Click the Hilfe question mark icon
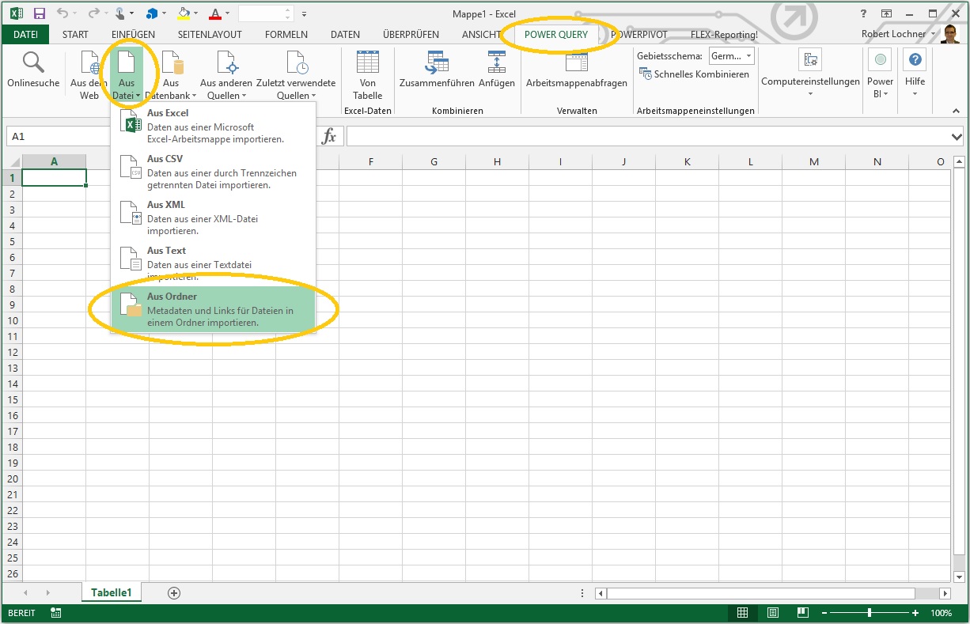This screenshot has height=624, width=970. point(915,61)
